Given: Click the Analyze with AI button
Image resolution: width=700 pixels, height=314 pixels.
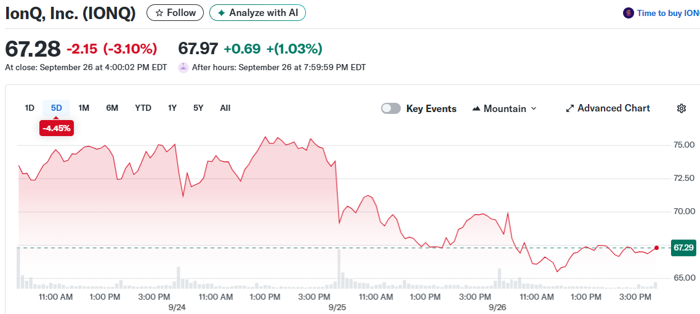Looking at the screenshot, I should click(x=257, y=13).
